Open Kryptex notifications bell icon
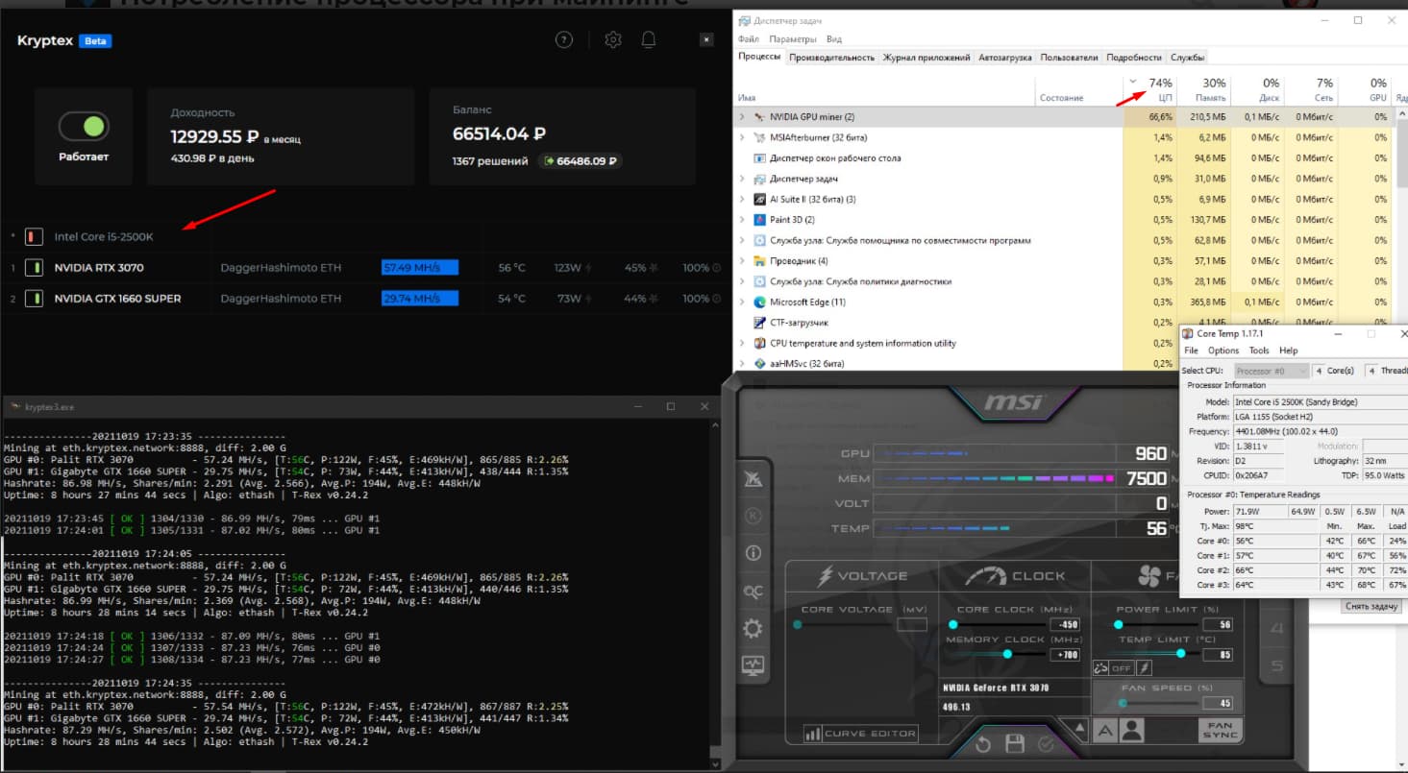1408x773 pixels. 649,39
